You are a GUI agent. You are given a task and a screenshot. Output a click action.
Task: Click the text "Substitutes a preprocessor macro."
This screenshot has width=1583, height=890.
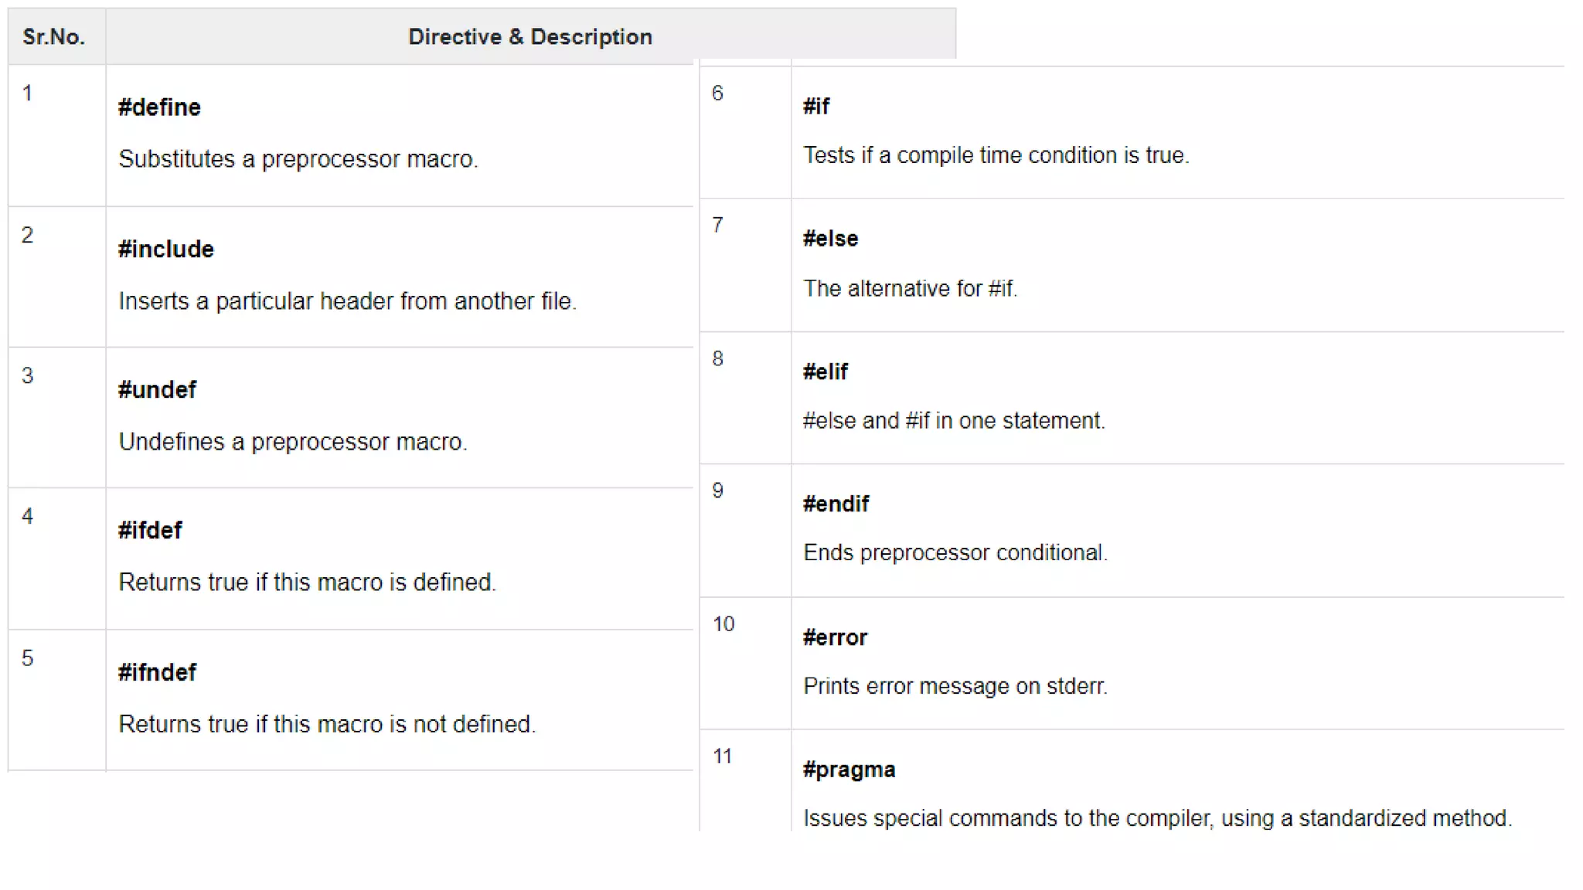(x=298, y=159)
